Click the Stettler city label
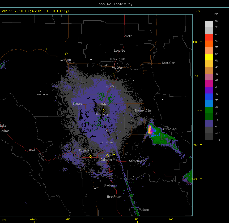 [x=168, y=63]
